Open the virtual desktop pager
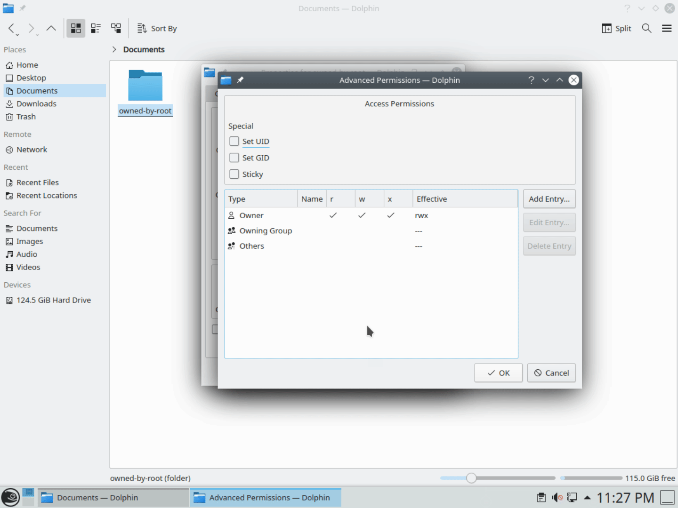The height and width of the screenshot is (508, 678). click(x=29, y=498)
